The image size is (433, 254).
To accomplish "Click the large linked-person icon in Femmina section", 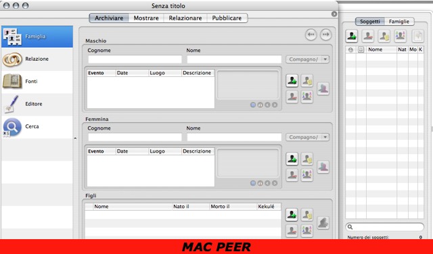I will pyautogui.click(x=323, y=167).
